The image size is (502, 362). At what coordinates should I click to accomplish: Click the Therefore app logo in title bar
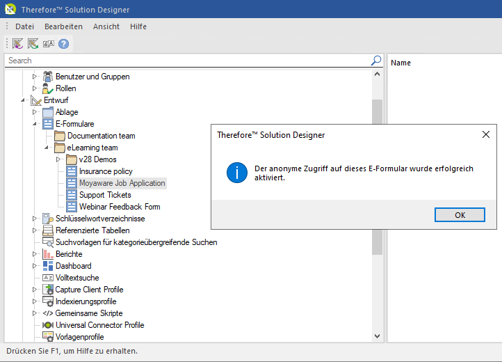(10, 9)
